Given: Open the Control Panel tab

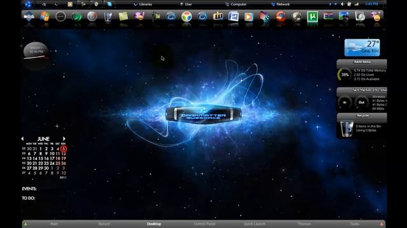Looking at the screenshot, I should pyautogui.click(x=204, y=224).
